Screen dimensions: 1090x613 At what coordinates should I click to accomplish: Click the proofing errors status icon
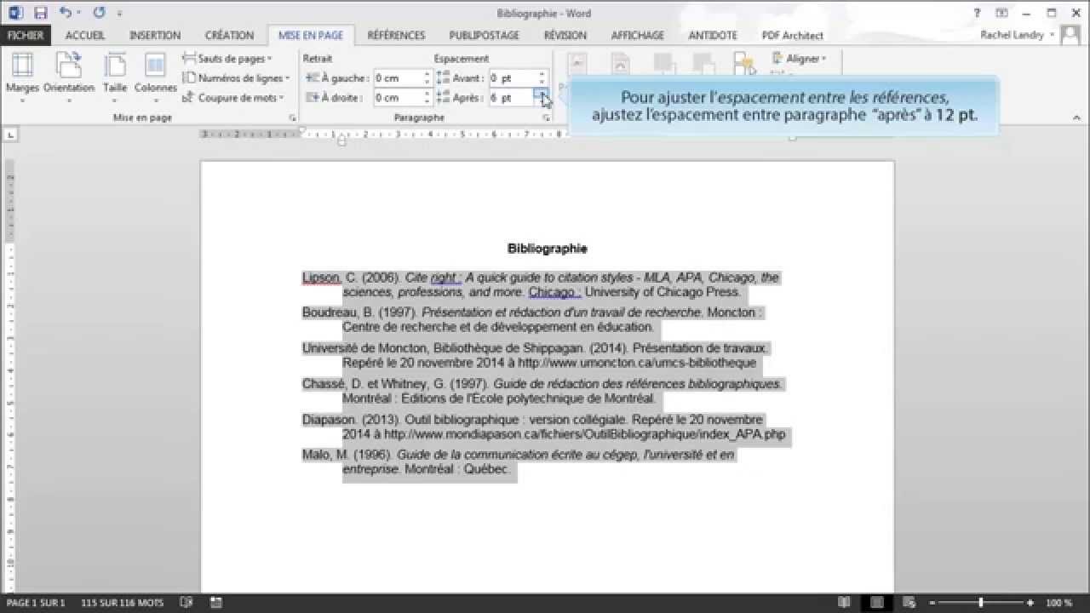tap(186, 603)
